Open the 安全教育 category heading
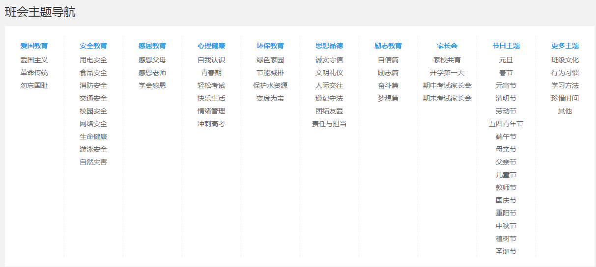This screenshot has width=596, height=267. pyautogui.click(x=93, y=46)
